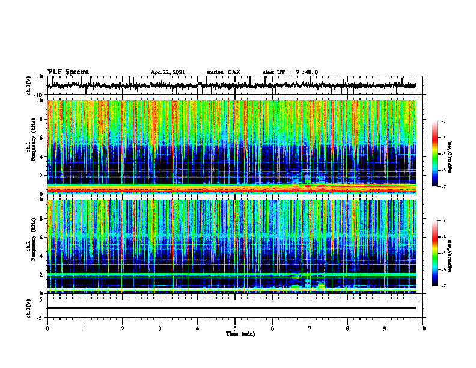
Task: Click the ch.3(V) flat voltage line
Action: 232,308
